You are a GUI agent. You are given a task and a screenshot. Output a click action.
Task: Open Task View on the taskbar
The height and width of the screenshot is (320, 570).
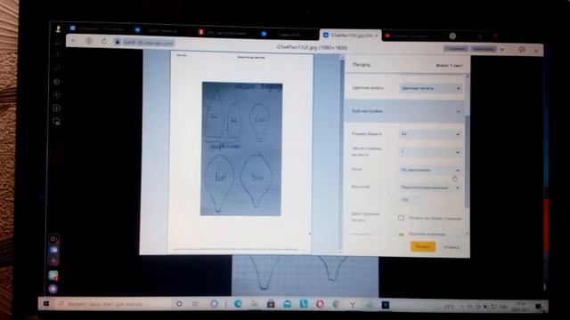pyautogui.click(x=195, y=304)
